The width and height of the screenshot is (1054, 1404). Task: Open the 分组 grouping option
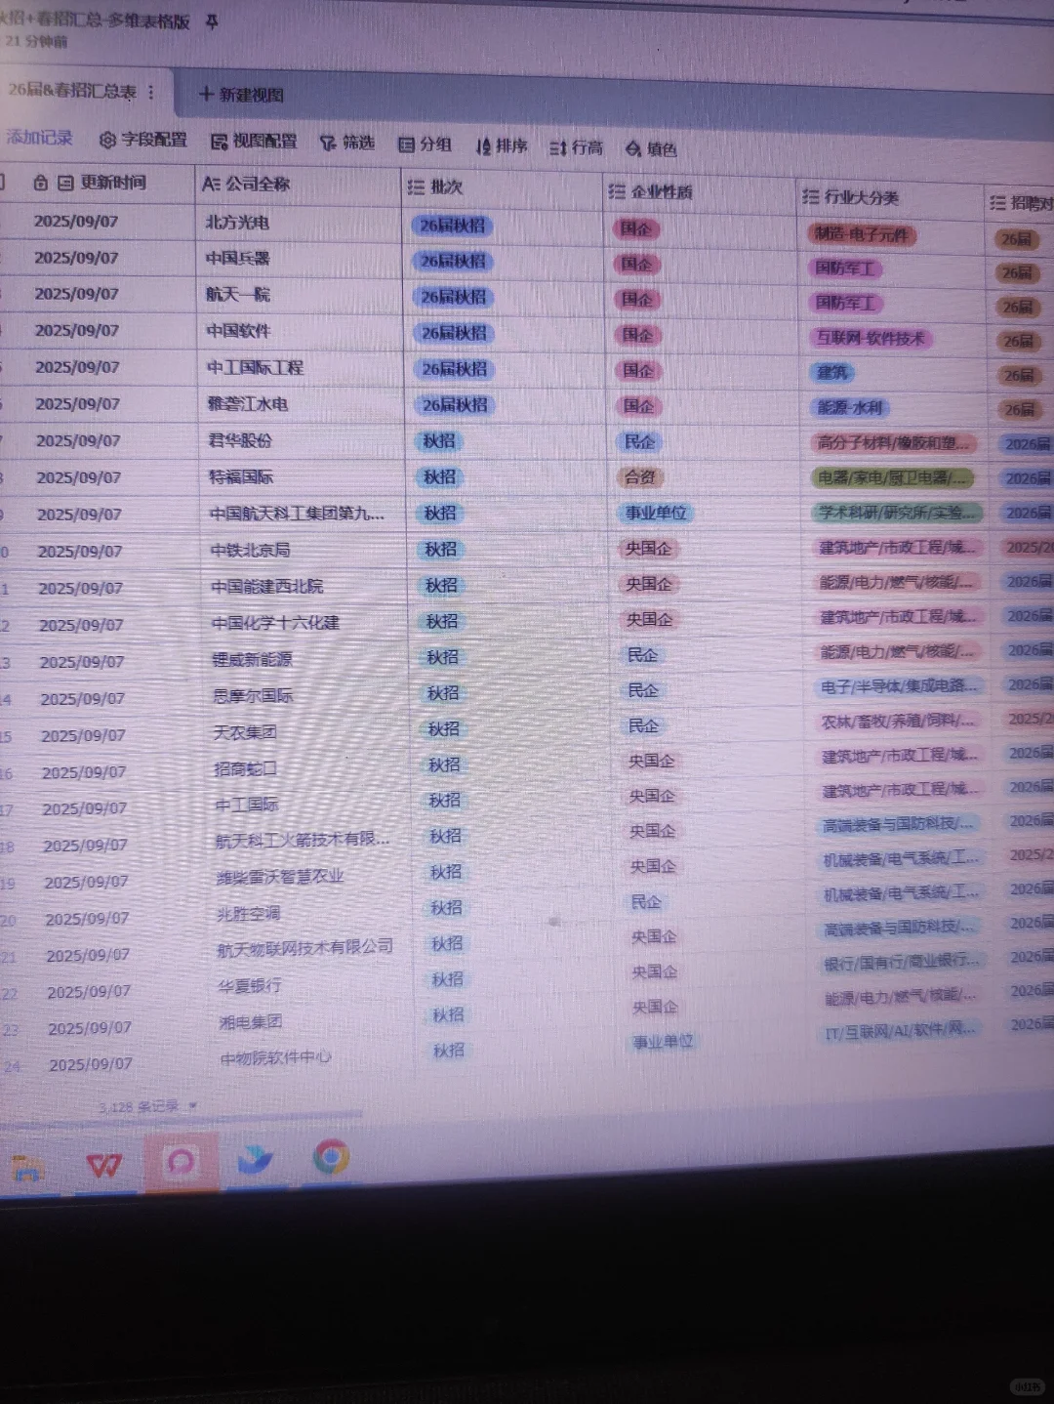coord(425,145)
